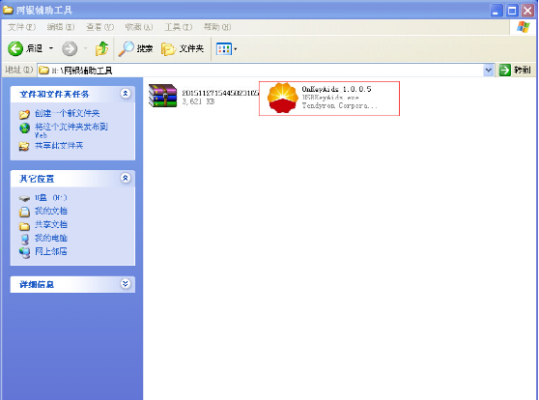Click the green Back arrow button
The width and height of the screenshot is (539, 400).
tap(15, 48)
